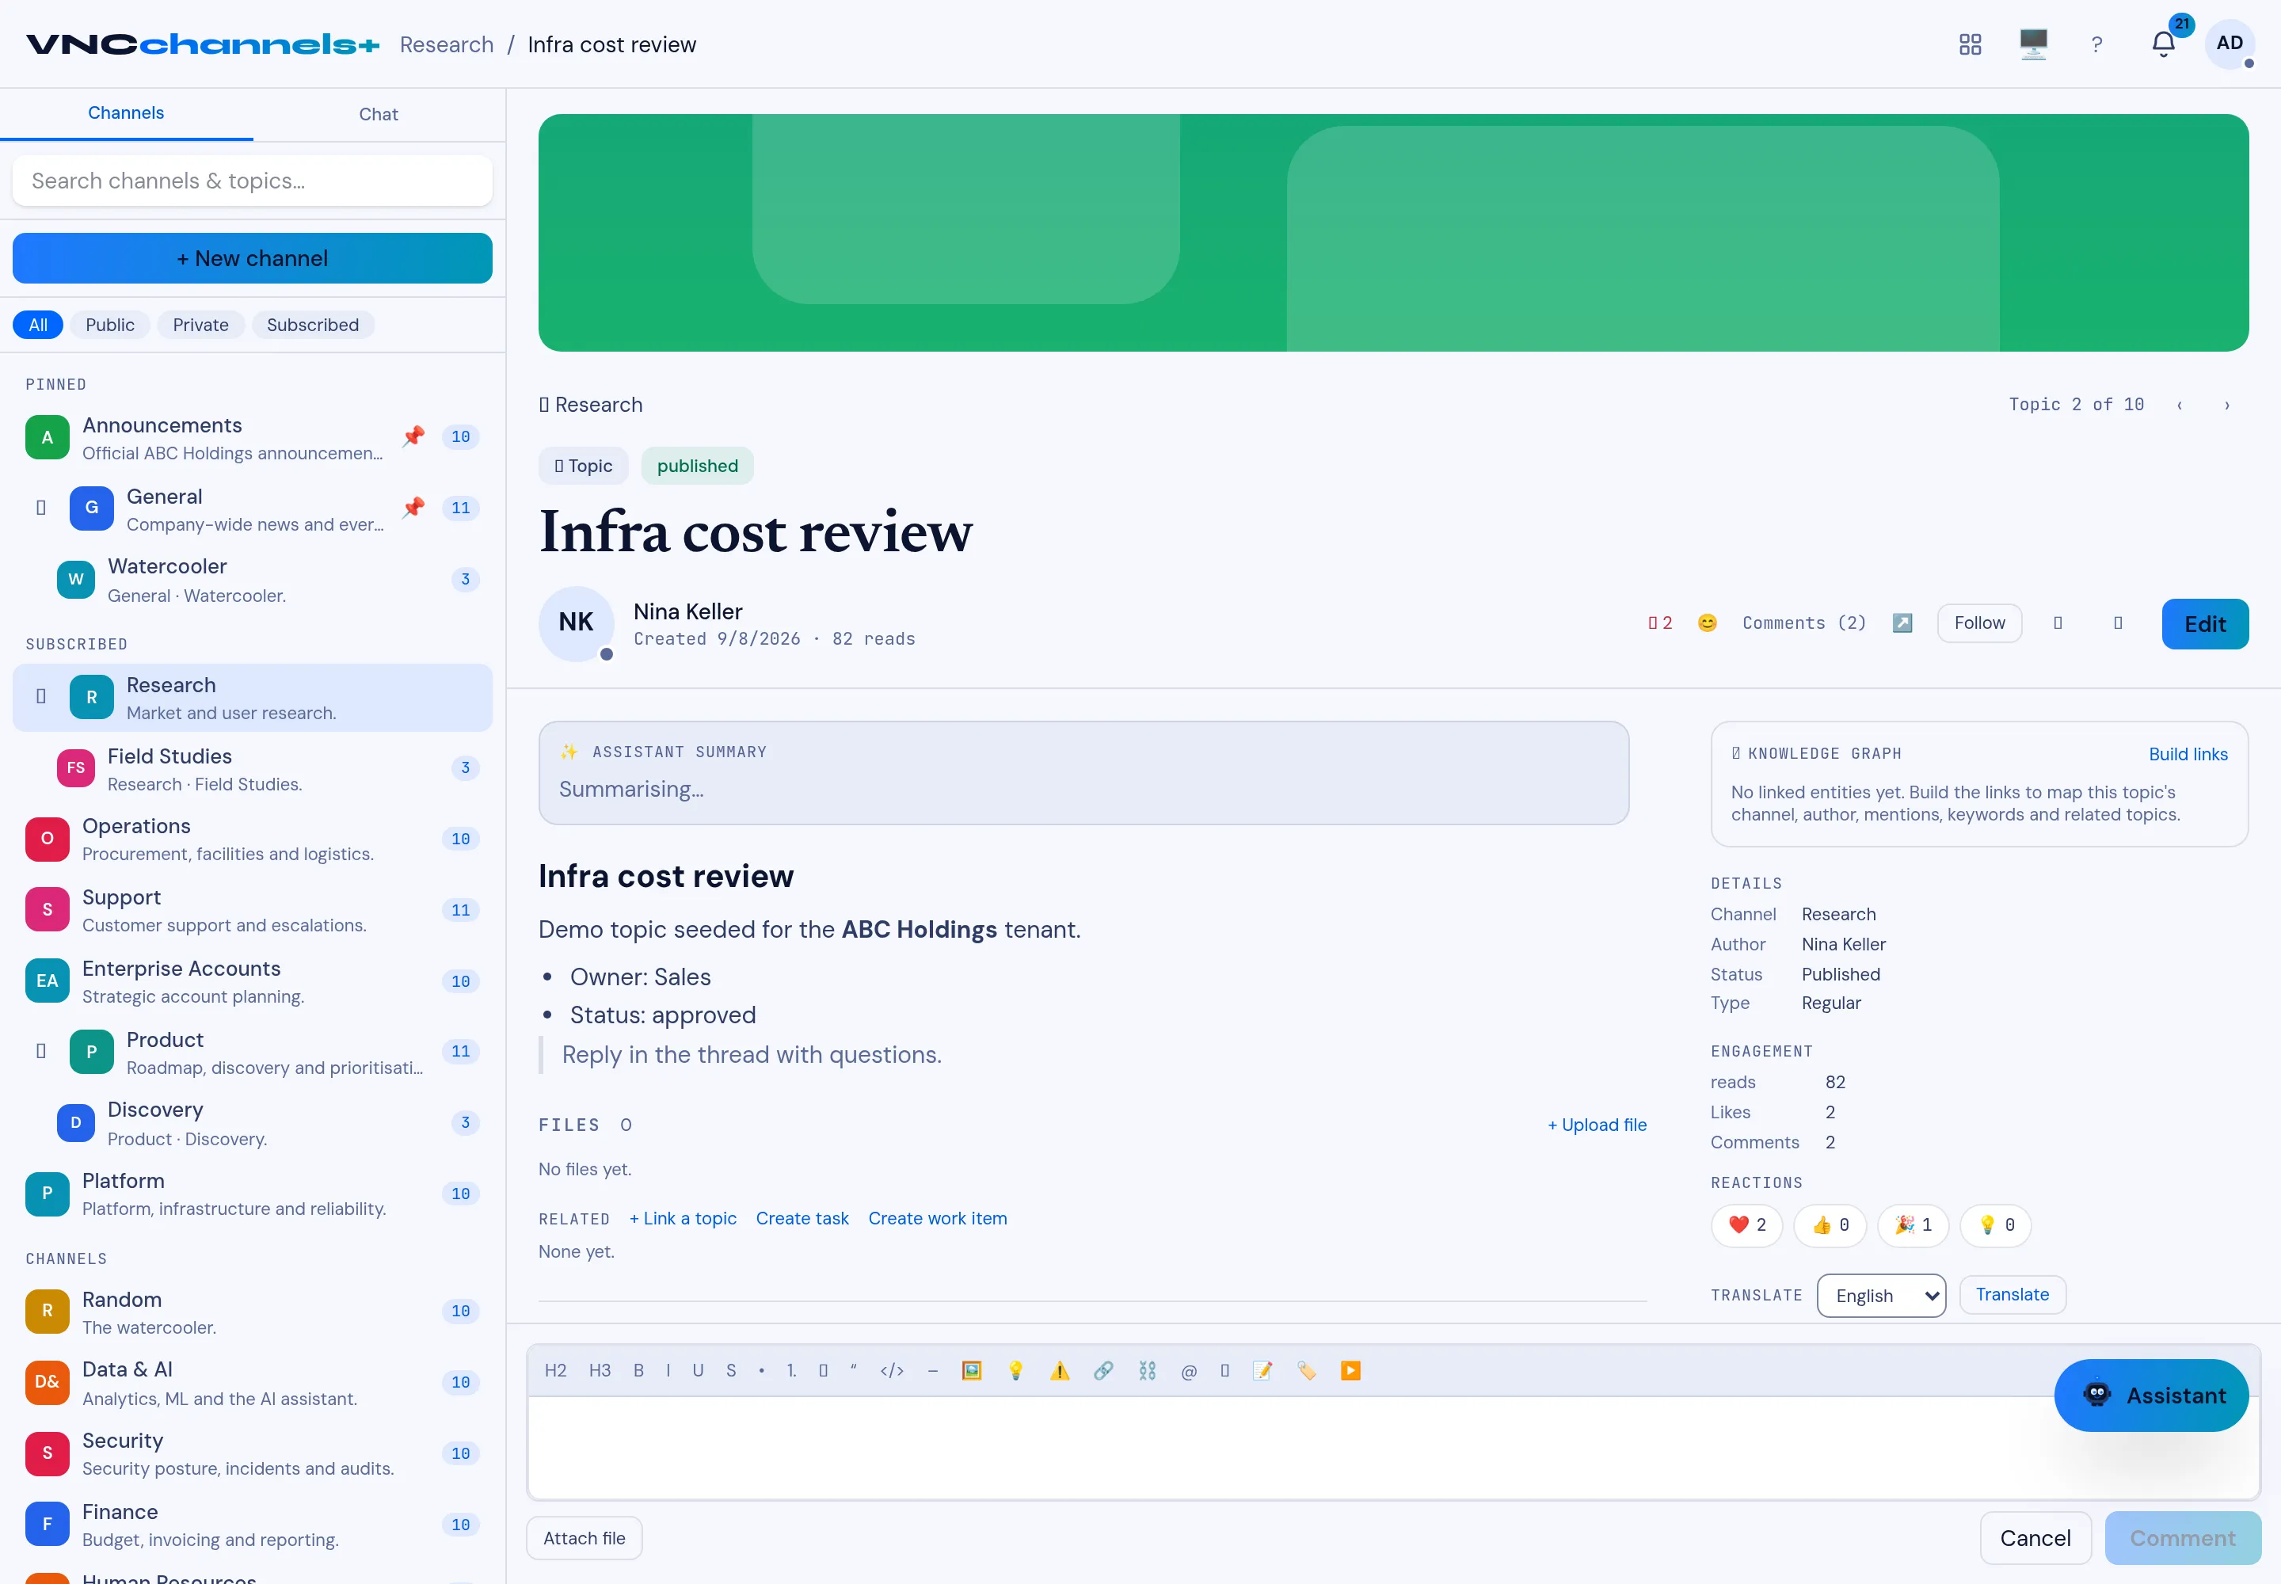Select the Subscribed filter

tap(313, 325)
